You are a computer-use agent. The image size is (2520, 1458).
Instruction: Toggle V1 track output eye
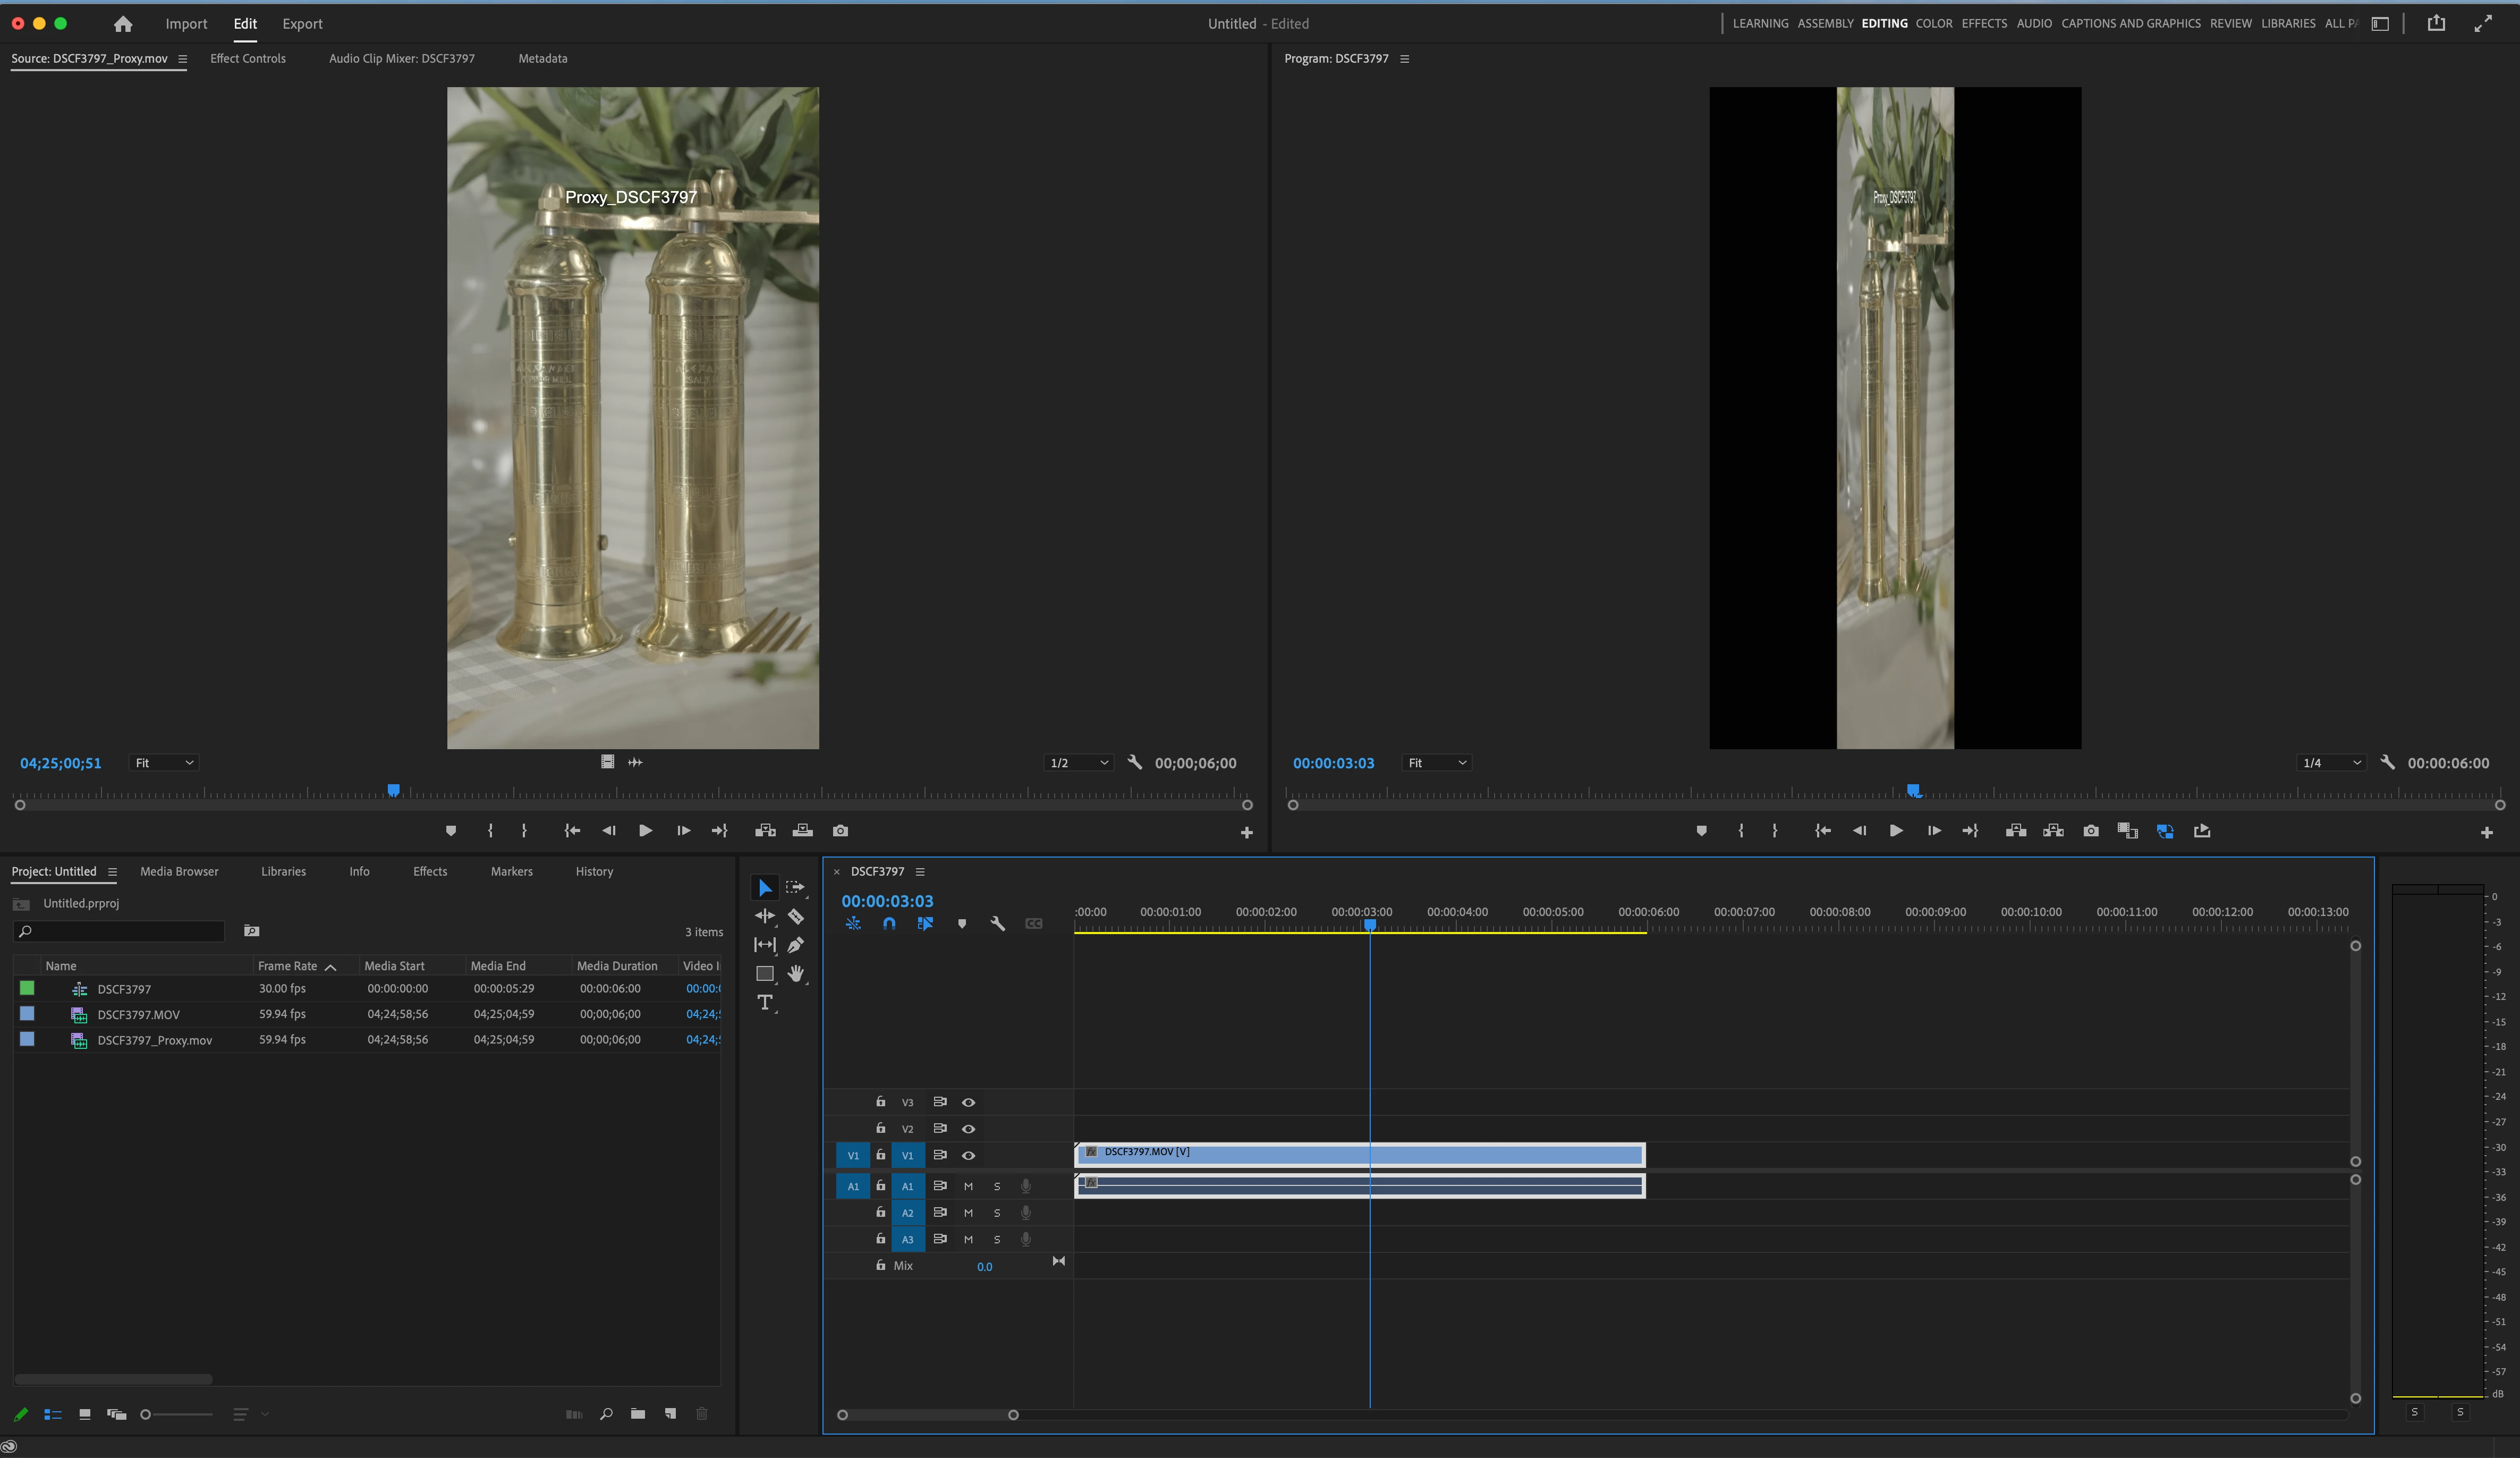pyautogui.click(x=968, y=1155)
